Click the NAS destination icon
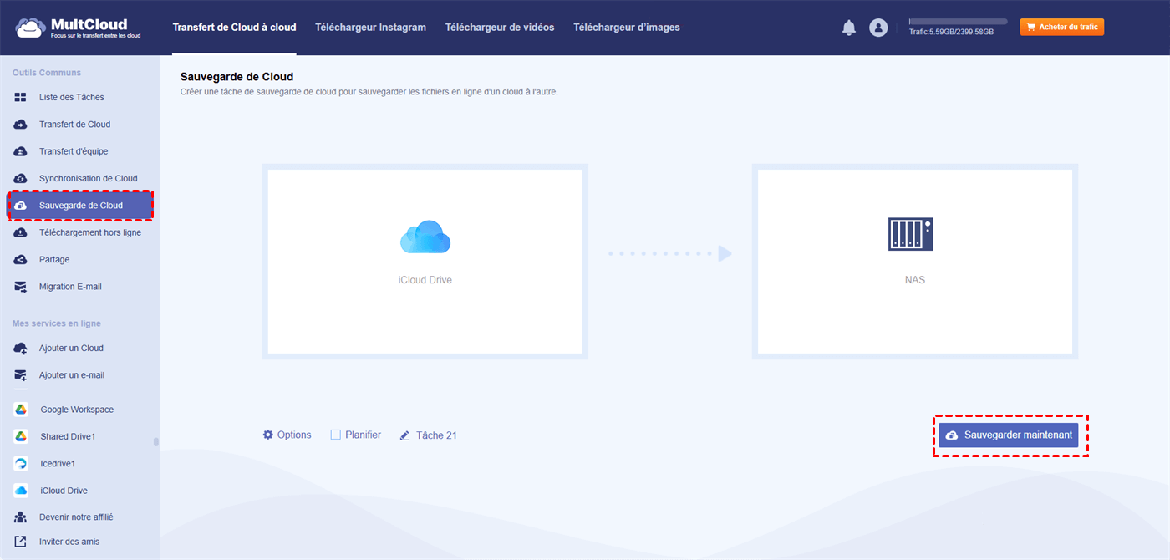This screenshot has width=1170, height=560. [x=910, y=234]
